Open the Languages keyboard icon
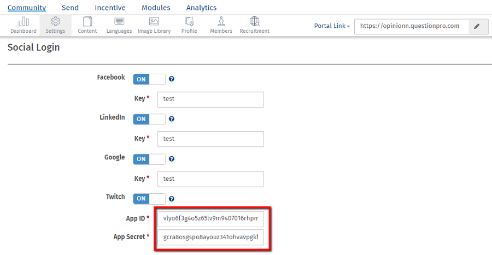Viewport: 492px width, 255px height. click(x=119, y=21)
